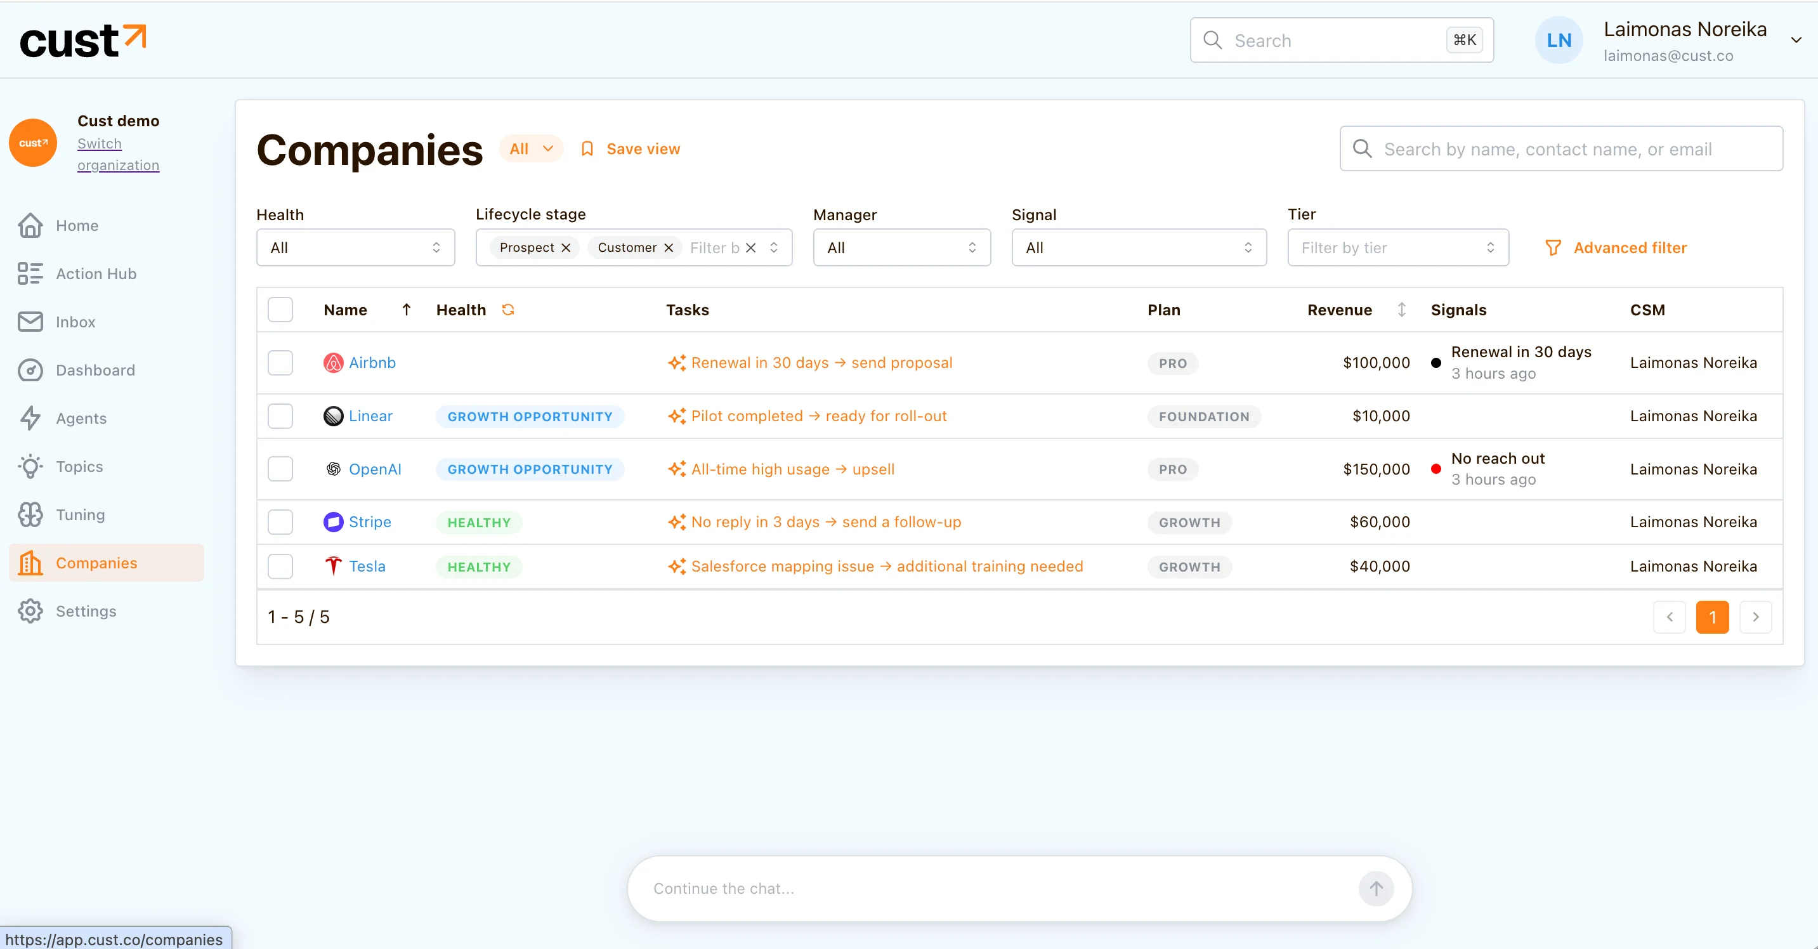Viewport: 1818px width, 949px height.
Task: Click the Revenue column sort icon
Action: click(x=1402, y=310)
